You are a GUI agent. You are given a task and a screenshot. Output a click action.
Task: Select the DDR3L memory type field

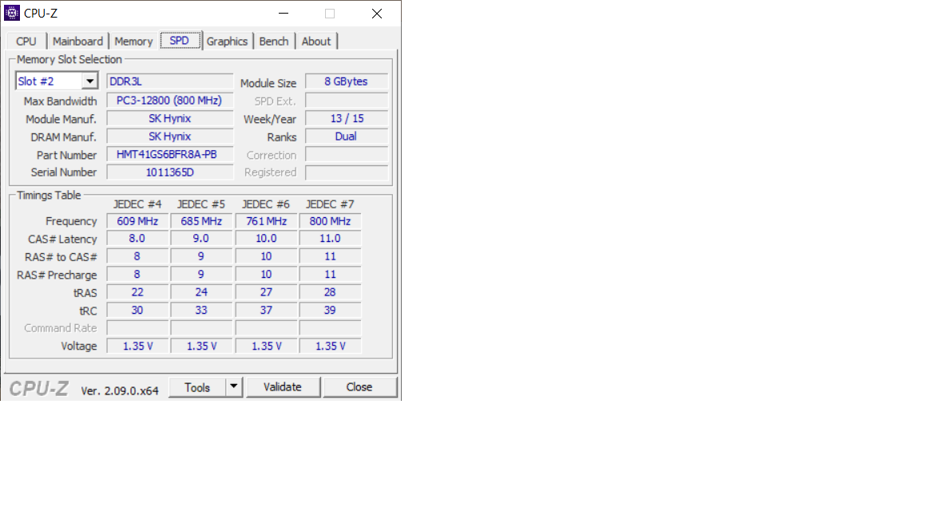[x=170, y=81]
